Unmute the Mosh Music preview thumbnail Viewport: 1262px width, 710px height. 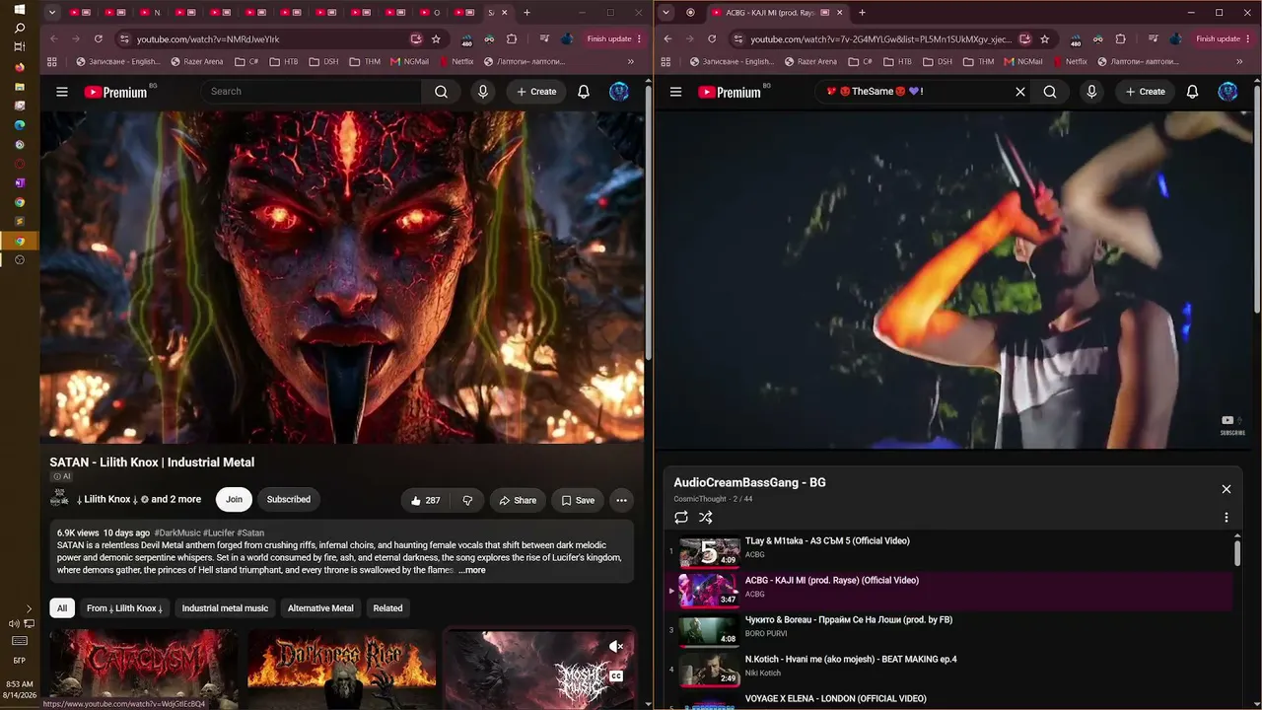click(x=616, y=647)
